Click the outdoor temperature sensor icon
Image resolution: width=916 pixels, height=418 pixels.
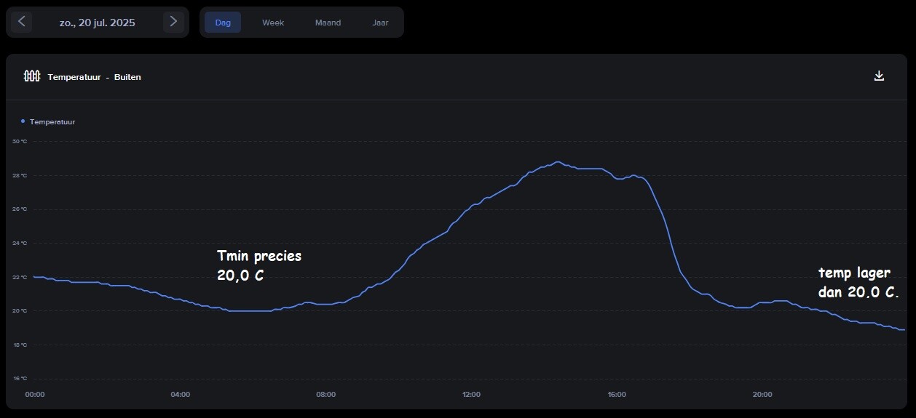(x=31, y=76)
